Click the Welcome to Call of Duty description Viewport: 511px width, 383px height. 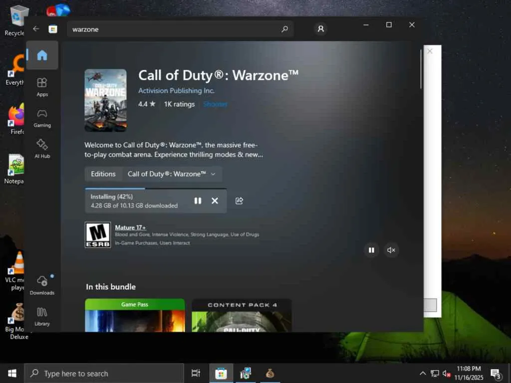pos(174,150)
